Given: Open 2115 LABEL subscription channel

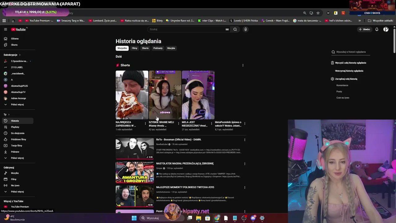Looking at the screenshot, I should (17, 67).
